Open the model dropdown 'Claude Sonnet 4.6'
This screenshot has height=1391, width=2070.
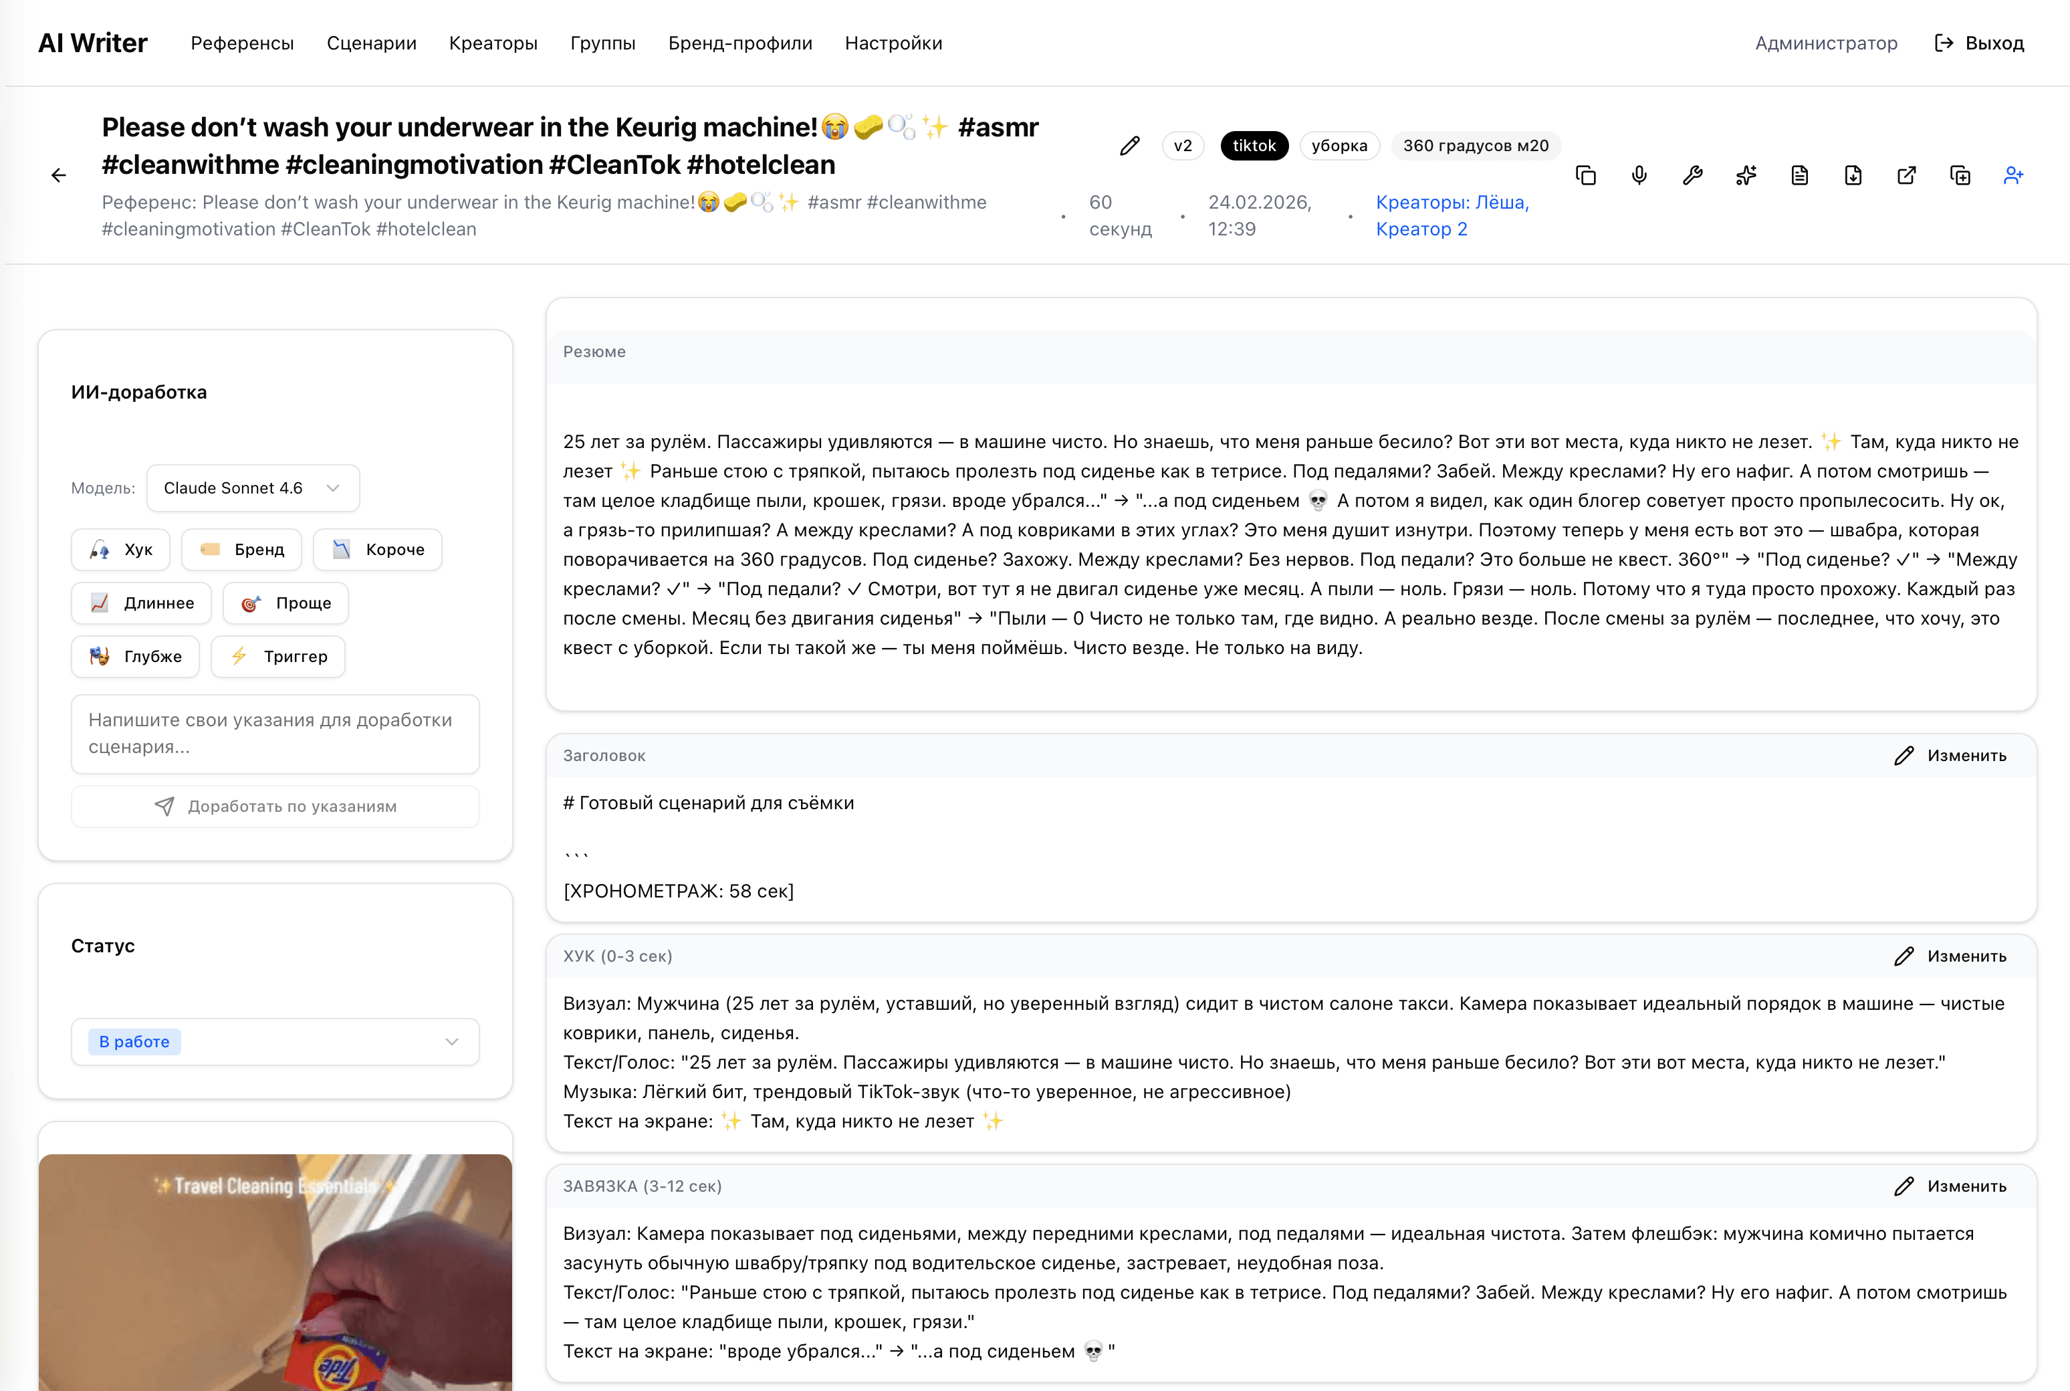click(253, 488)
